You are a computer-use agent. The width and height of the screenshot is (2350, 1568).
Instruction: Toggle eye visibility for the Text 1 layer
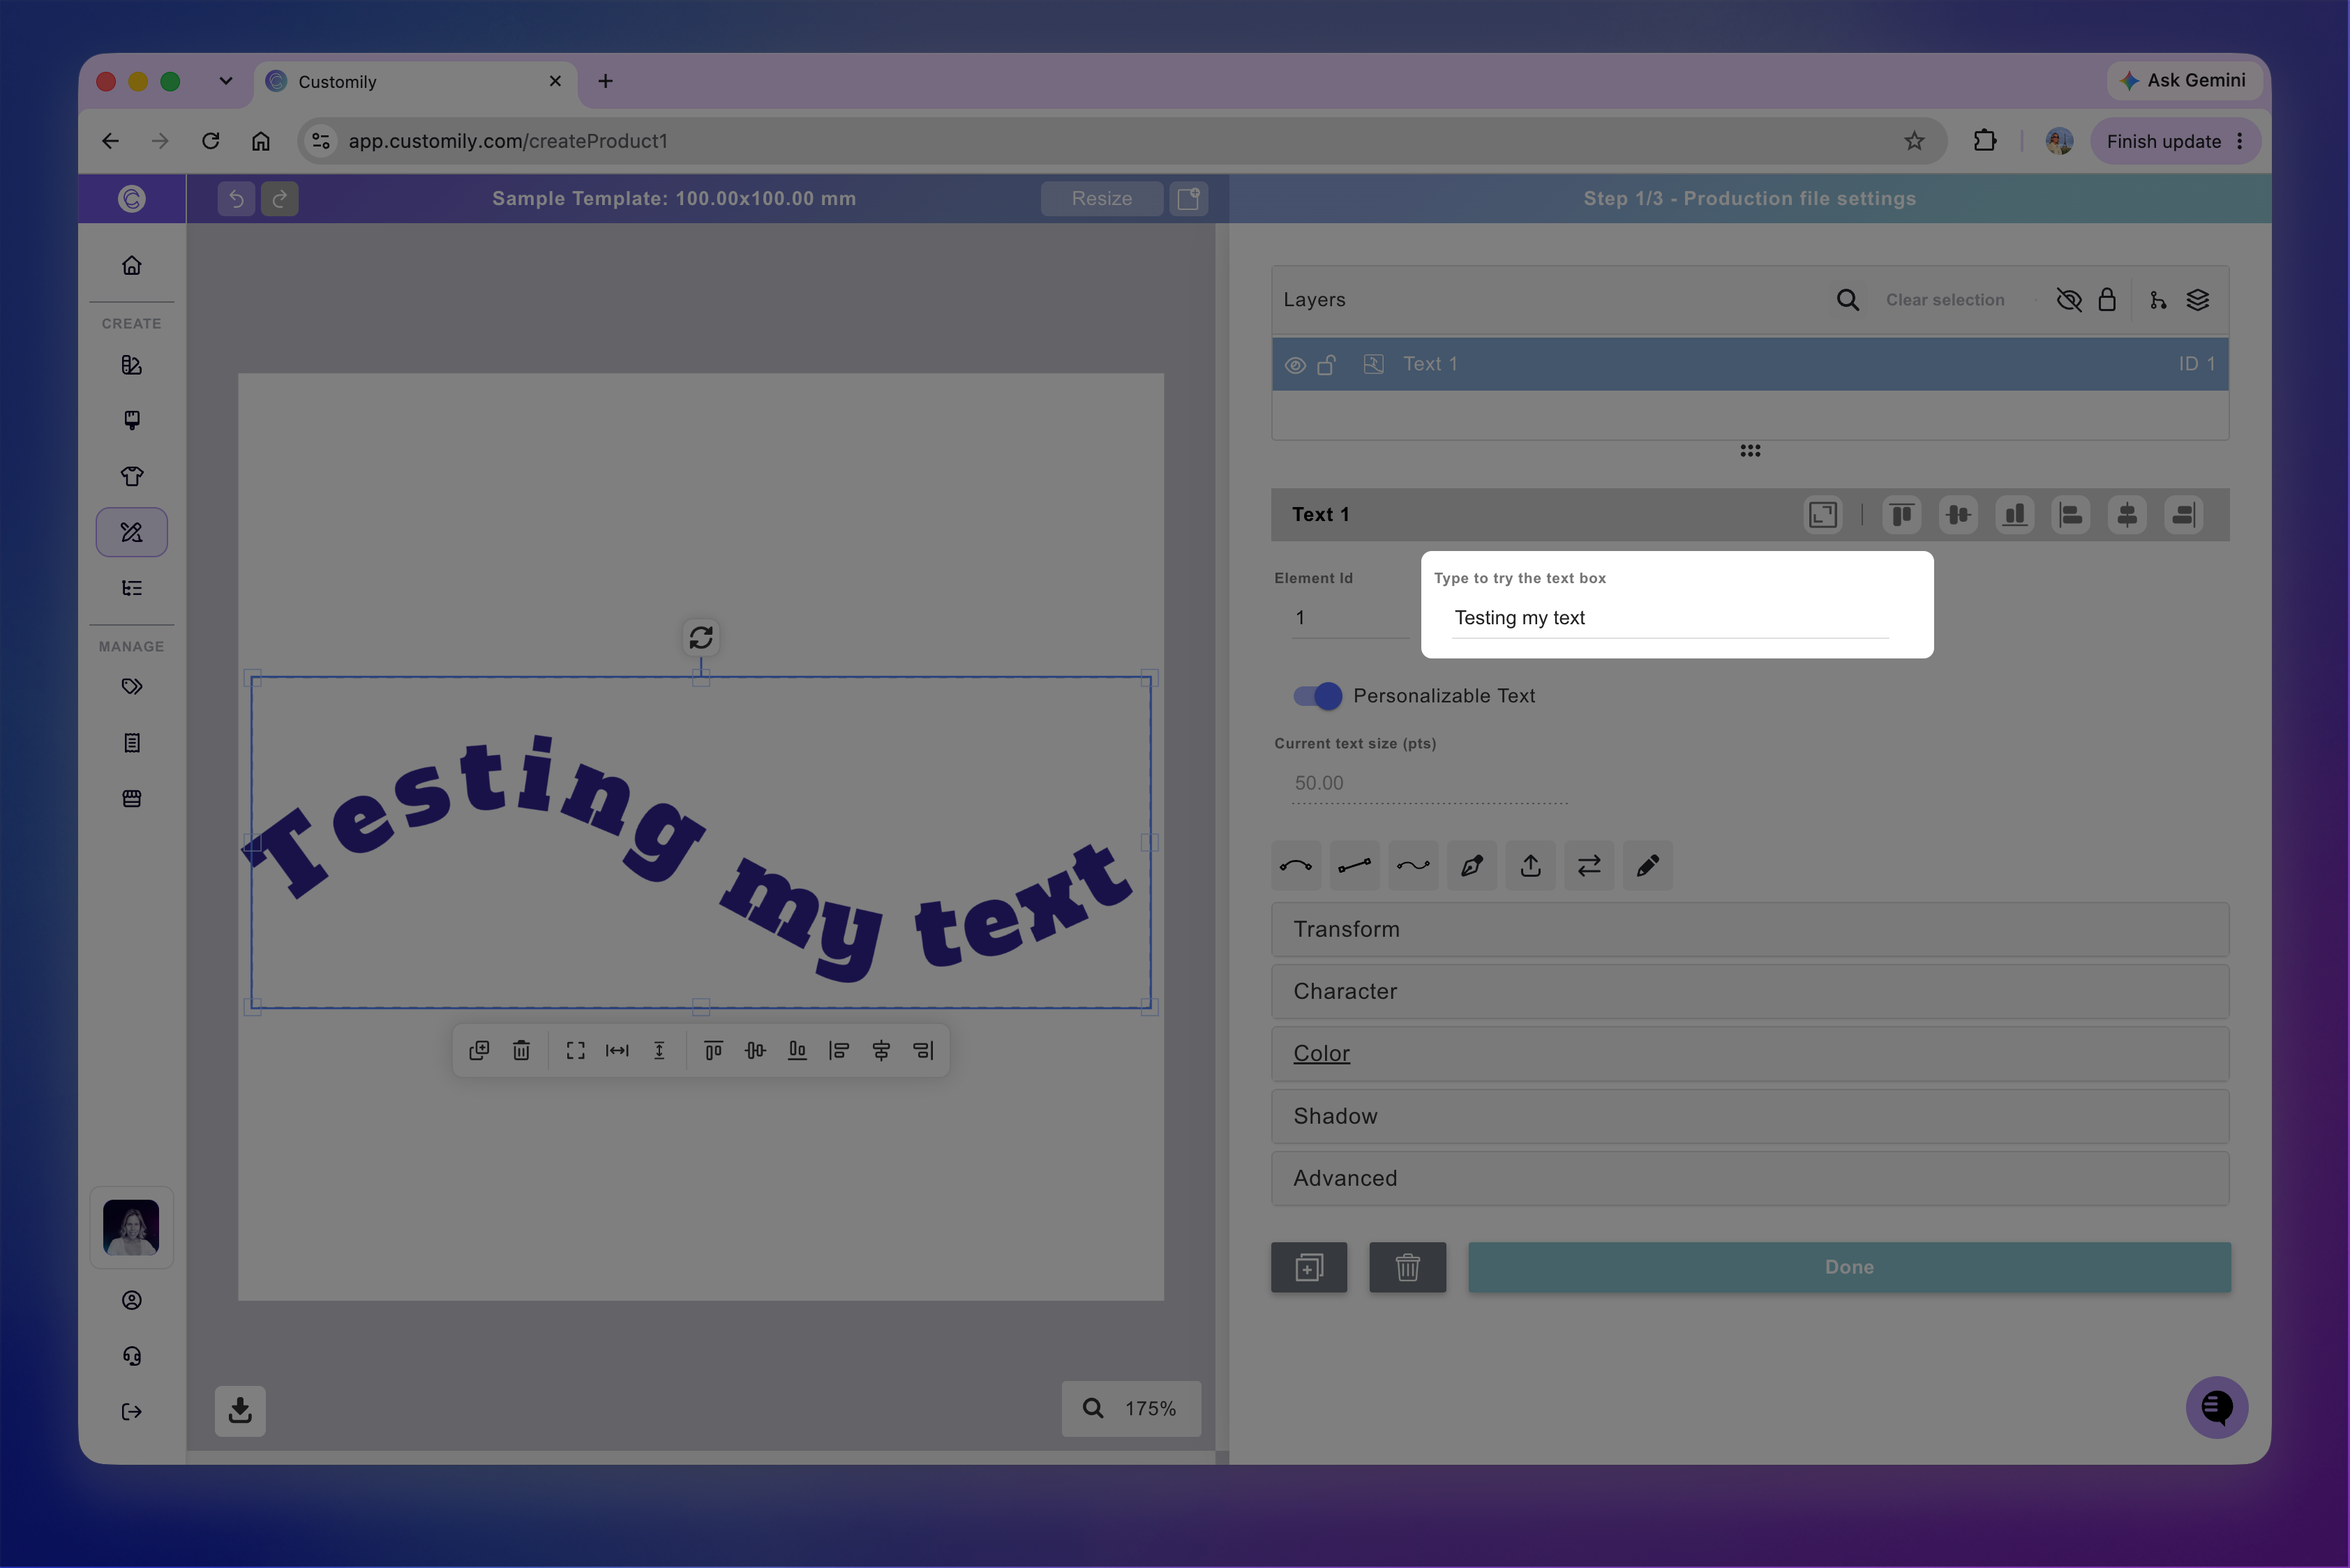click(x=1296, y=365)
